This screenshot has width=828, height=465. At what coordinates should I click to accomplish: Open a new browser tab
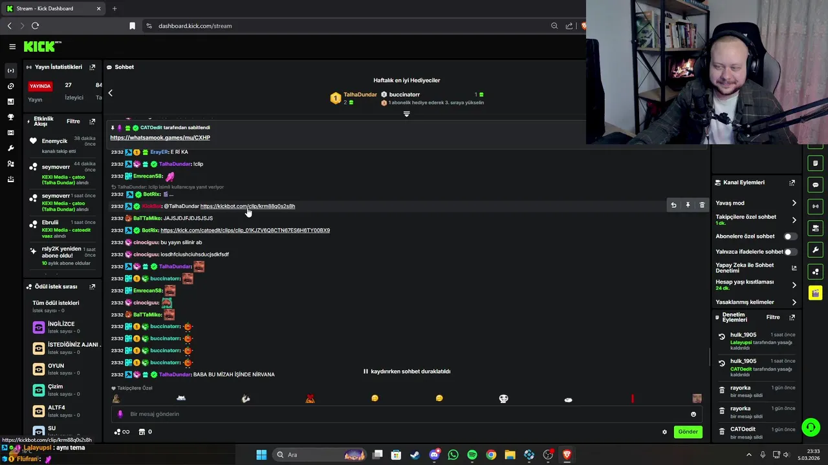(x=114, y=8)
